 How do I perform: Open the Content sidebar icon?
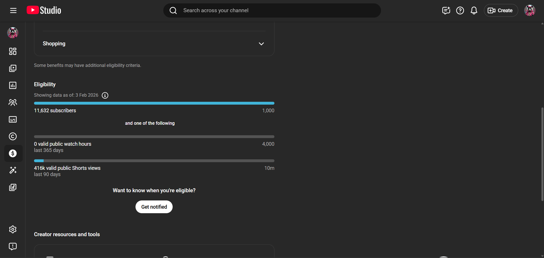pos(13,68)
